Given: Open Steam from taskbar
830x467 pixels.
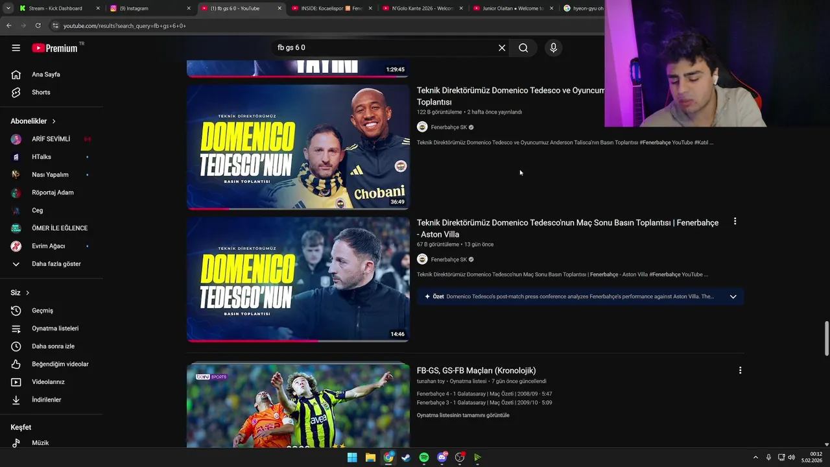Looking at the screenshot, I should [406, 457].
